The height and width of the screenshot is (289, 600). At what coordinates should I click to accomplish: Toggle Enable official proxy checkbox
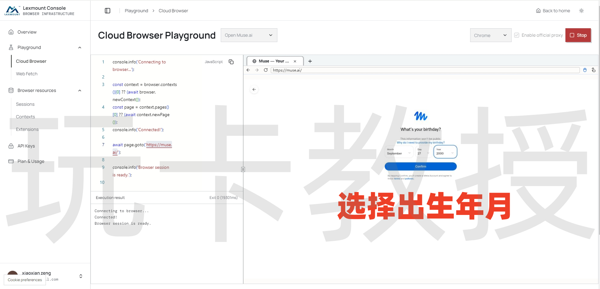pos(517,35)
